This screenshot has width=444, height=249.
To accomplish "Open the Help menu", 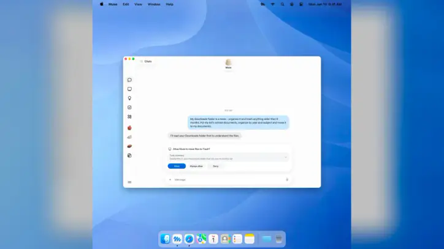I will pyautogui.click(x=169, y=4).
